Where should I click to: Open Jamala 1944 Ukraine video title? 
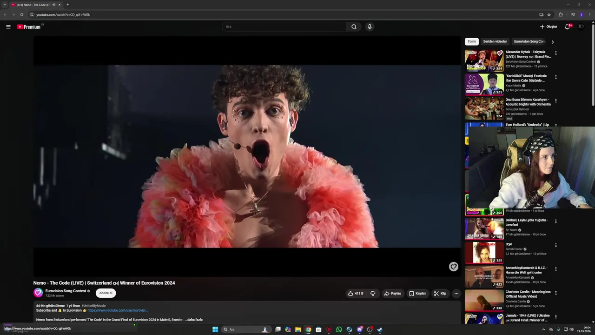point(528,317)
